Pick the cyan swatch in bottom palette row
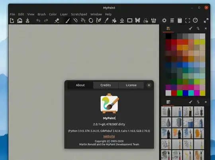Image resolution: width=215 pixels, height=160 pixels. coord(191,93)
